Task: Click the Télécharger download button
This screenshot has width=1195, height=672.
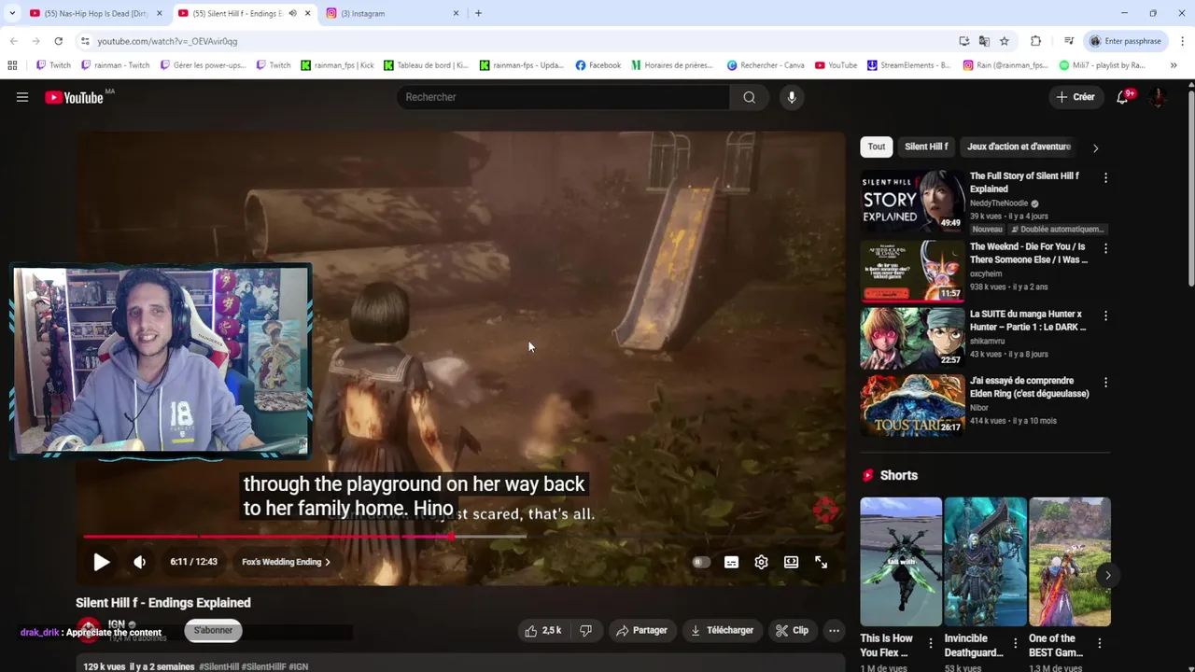Action: click(722, 630)
